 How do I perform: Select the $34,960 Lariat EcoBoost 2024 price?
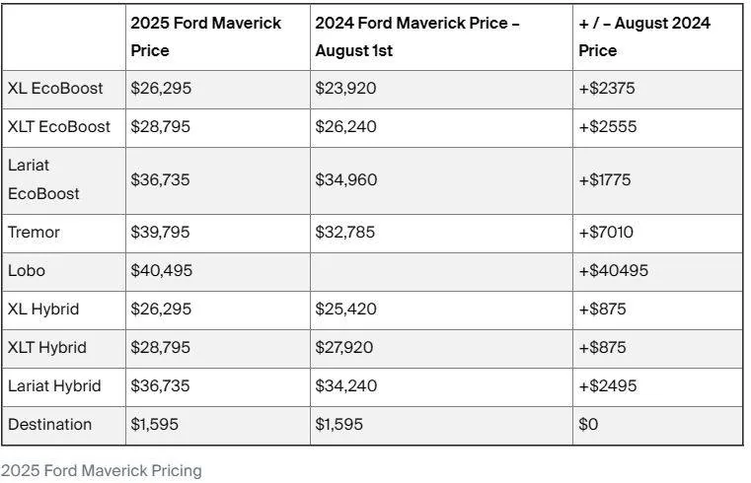point(346,179)
